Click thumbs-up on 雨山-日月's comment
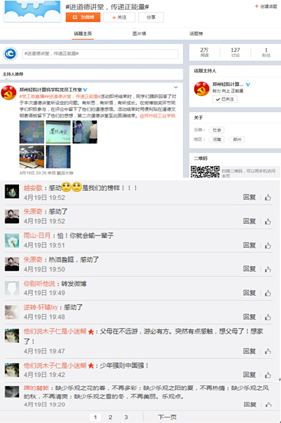The width and height of the screenshot is (281, 423). (268, 245)
